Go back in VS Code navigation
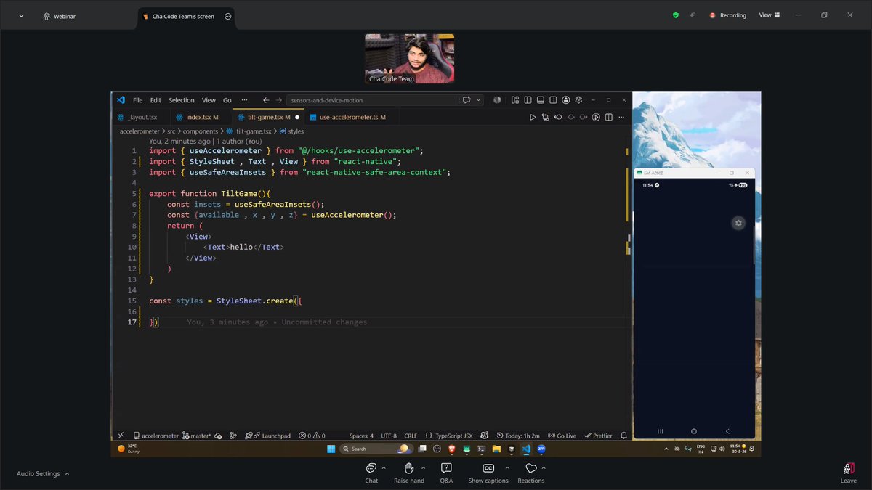The image size is (872, 490). tap(266, 100)
